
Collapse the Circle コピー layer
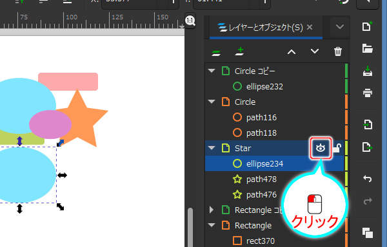(x=212, y=71)
